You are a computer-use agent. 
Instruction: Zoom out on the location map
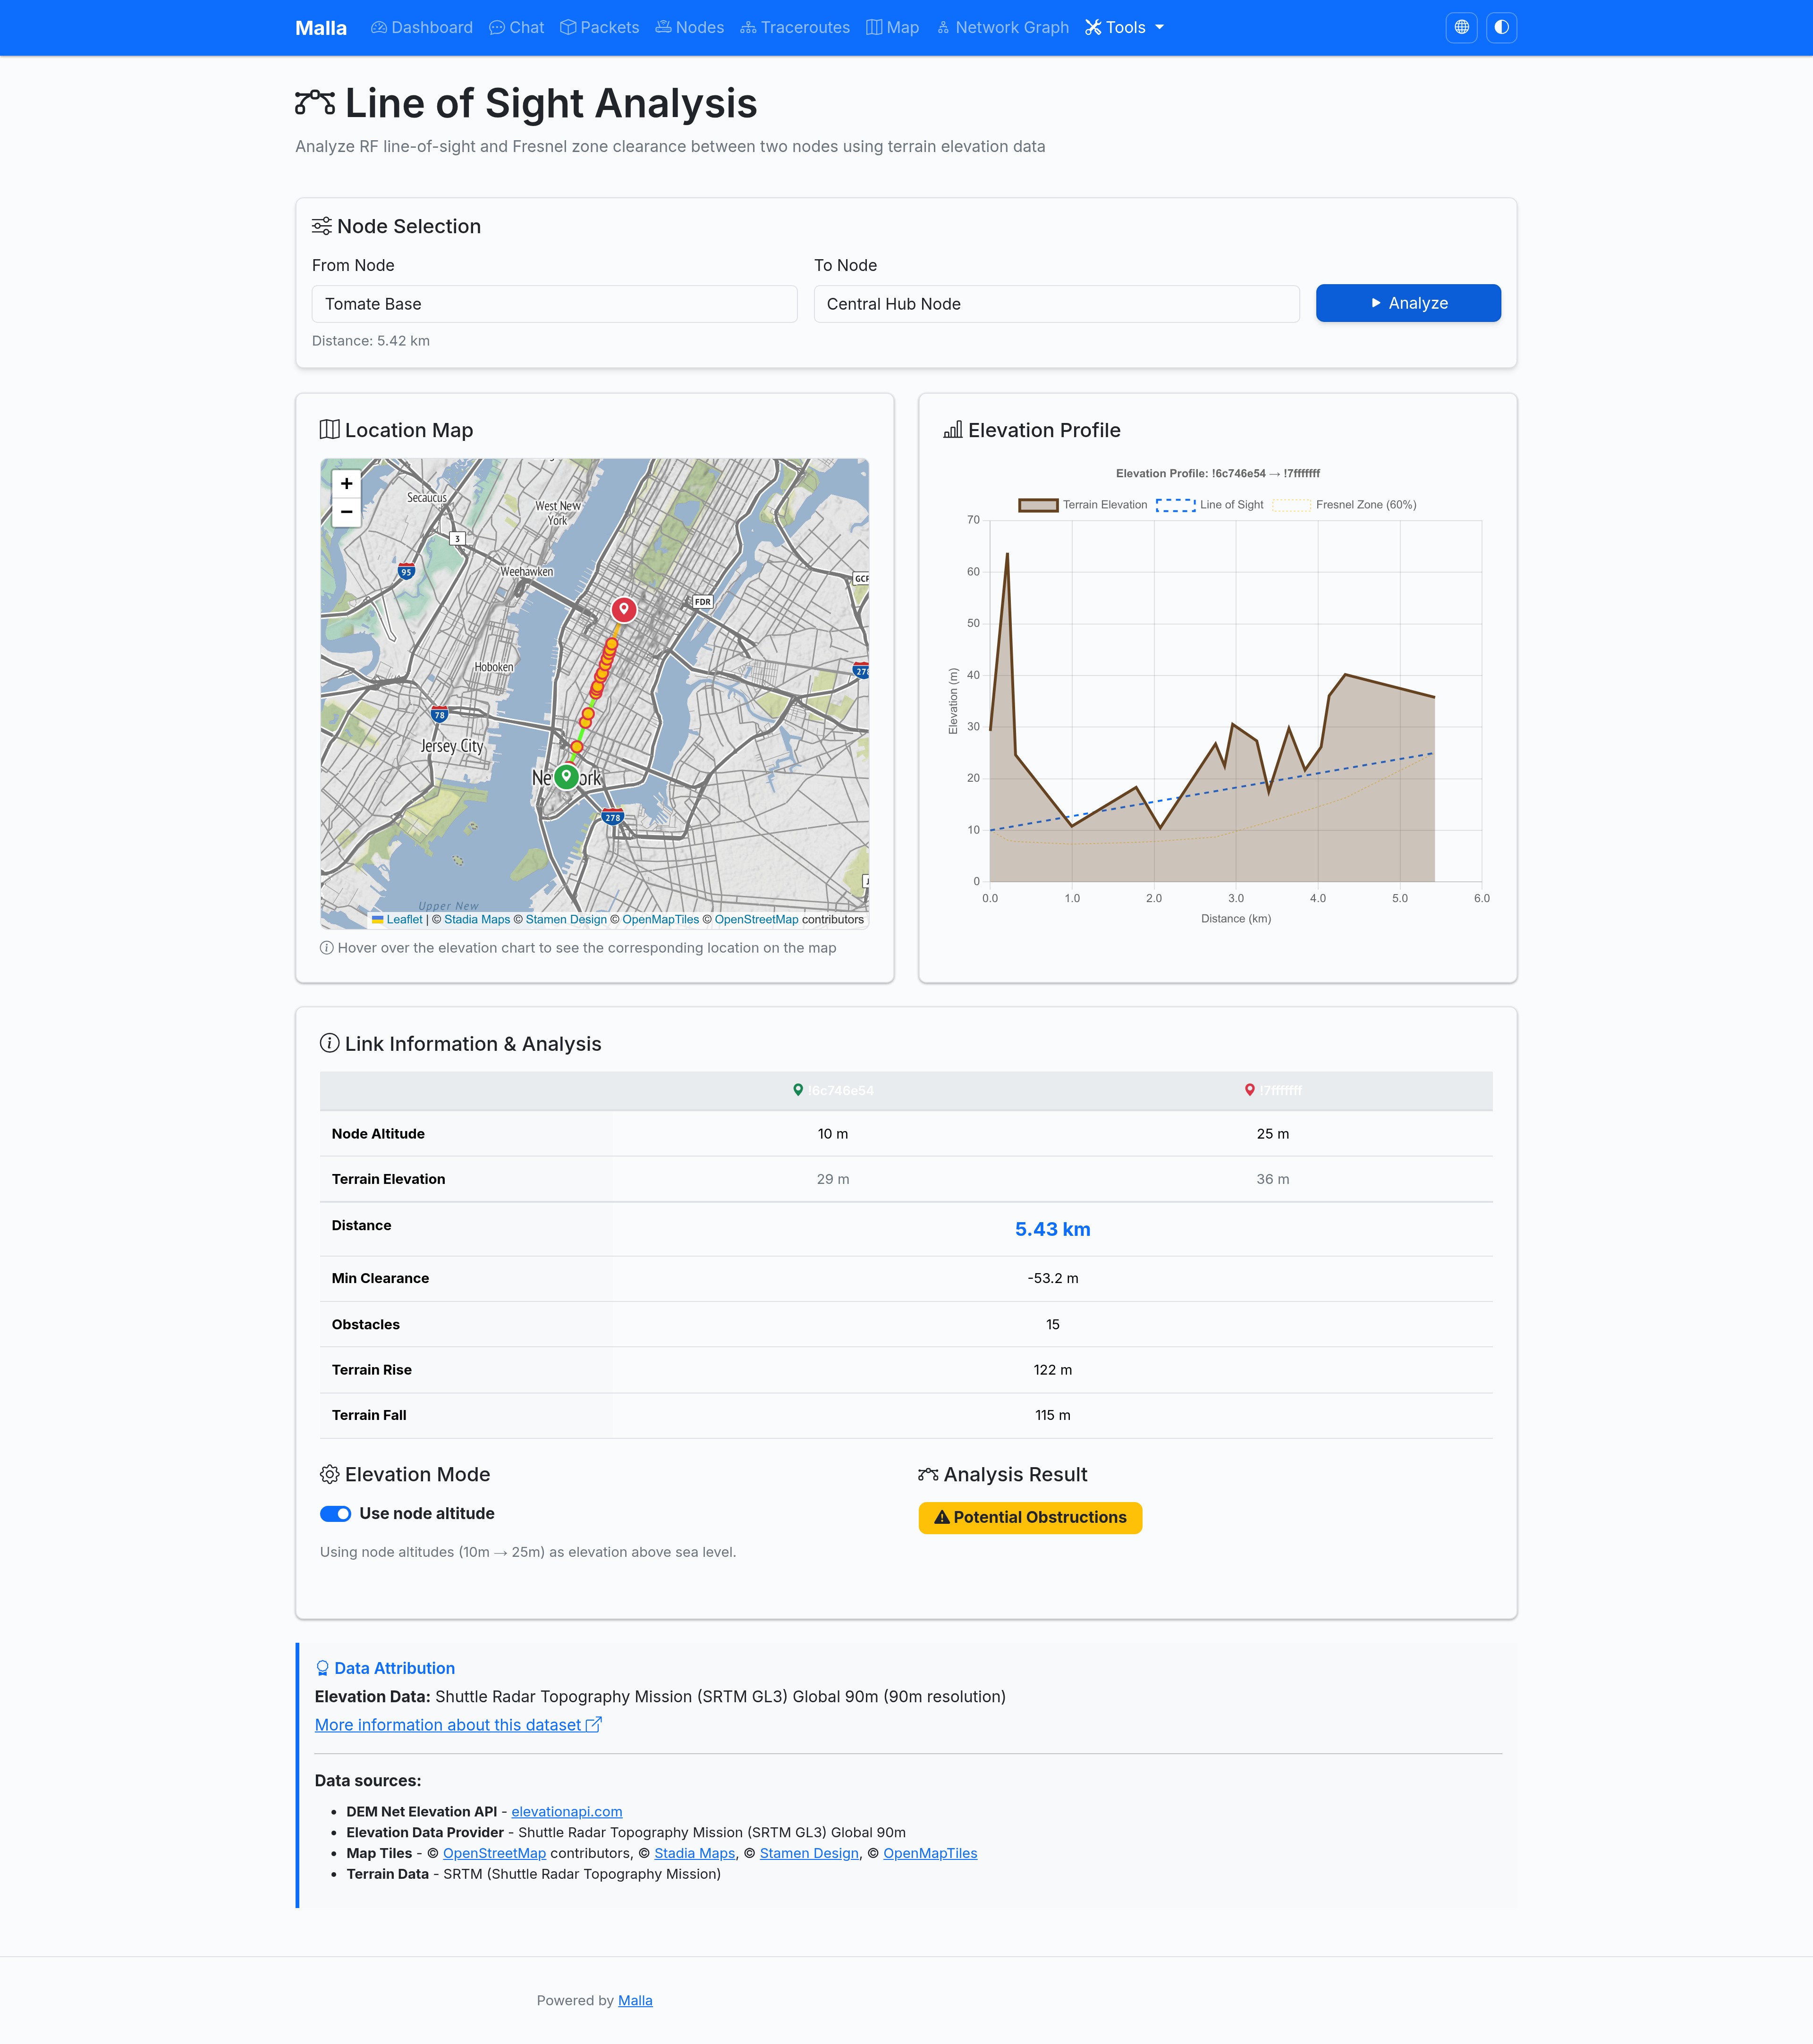tap(347, 512)
